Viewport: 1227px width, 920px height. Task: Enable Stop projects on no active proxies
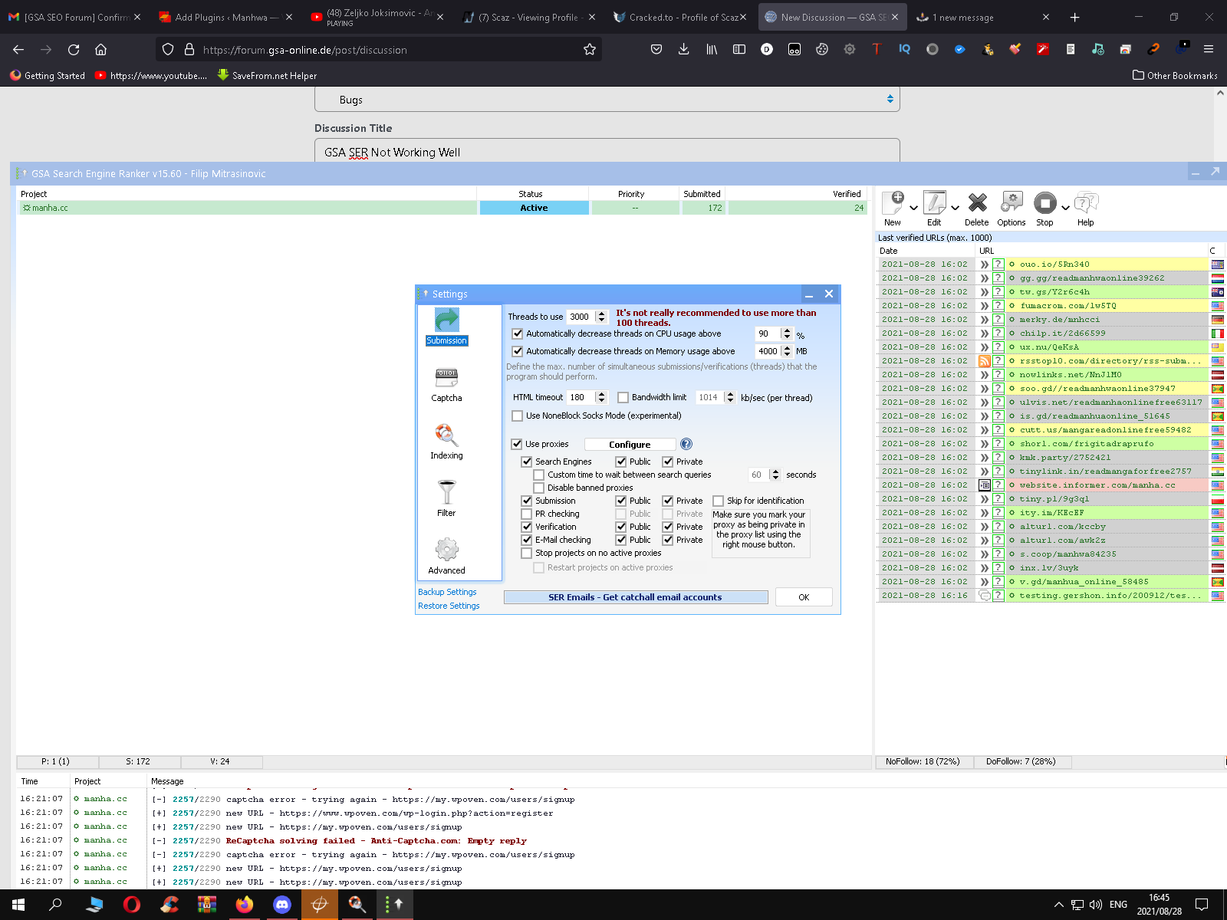tap(527, 553)
